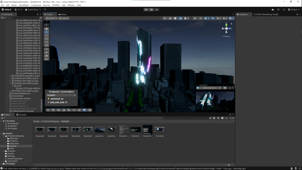
Task: Toggle scene audio mute button
Action: coord(201,18)
